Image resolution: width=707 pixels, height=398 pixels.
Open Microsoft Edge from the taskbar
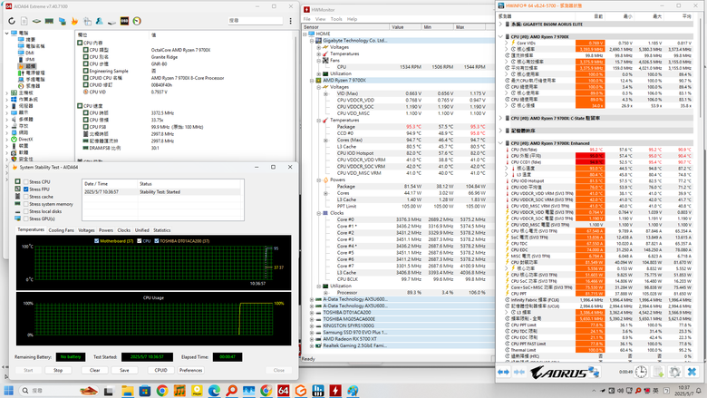pyautogui.click(x=214, y=391)
